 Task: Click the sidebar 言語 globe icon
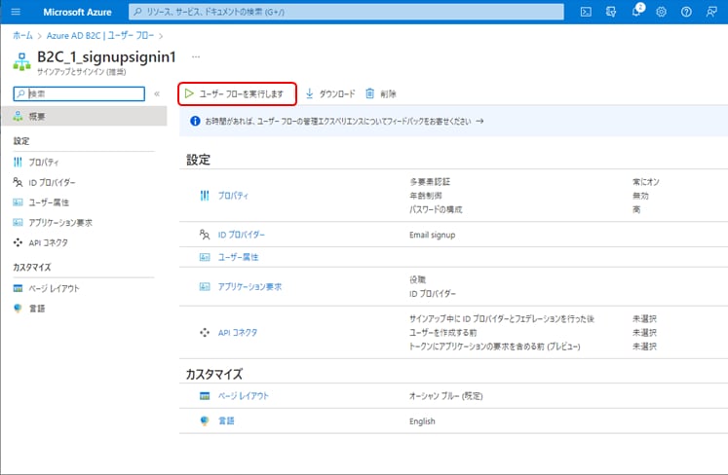[x=18, y=309]
